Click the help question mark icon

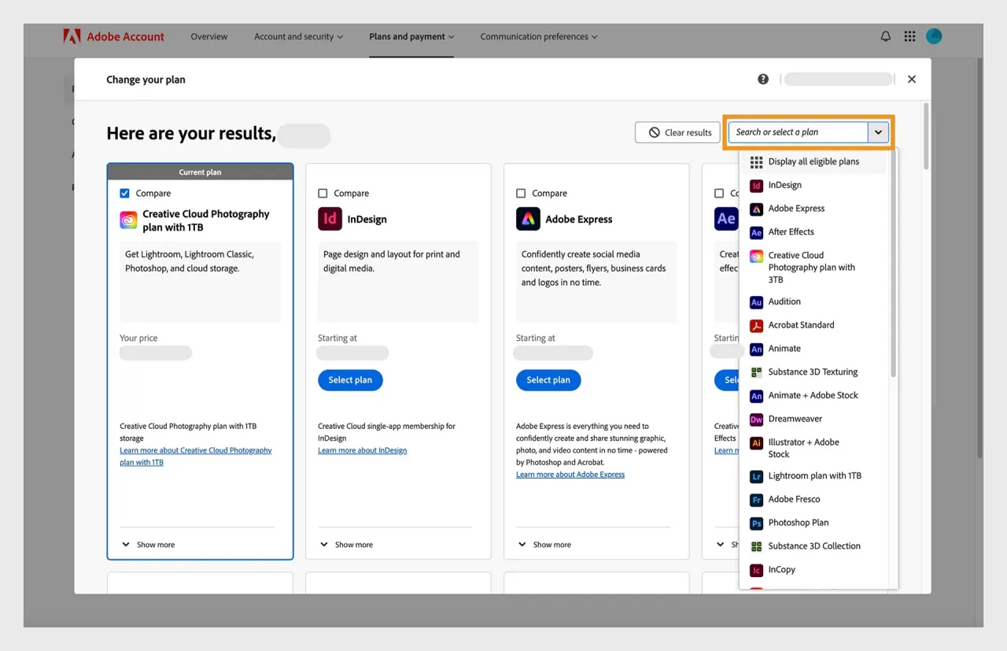pos(763,80)
